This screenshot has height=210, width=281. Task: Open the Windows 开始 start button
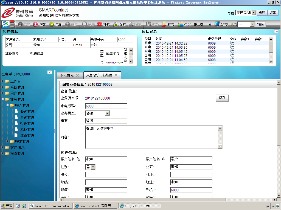[7, 206]
